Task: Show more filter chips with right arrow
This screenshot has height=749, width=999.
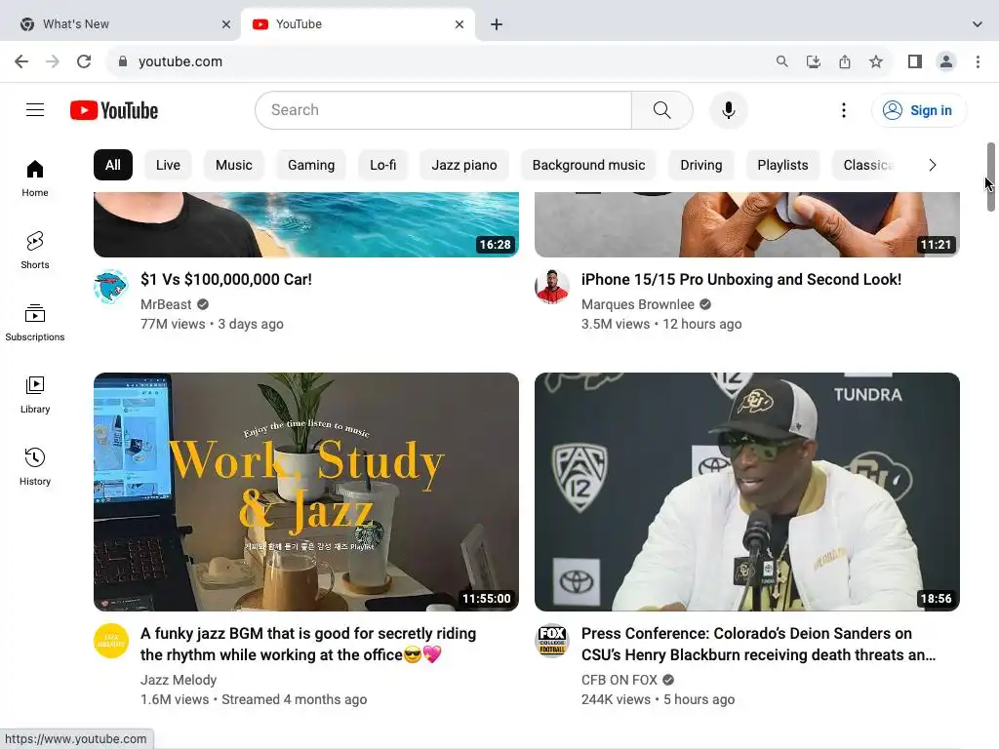Action: click(x=932, y=165)
